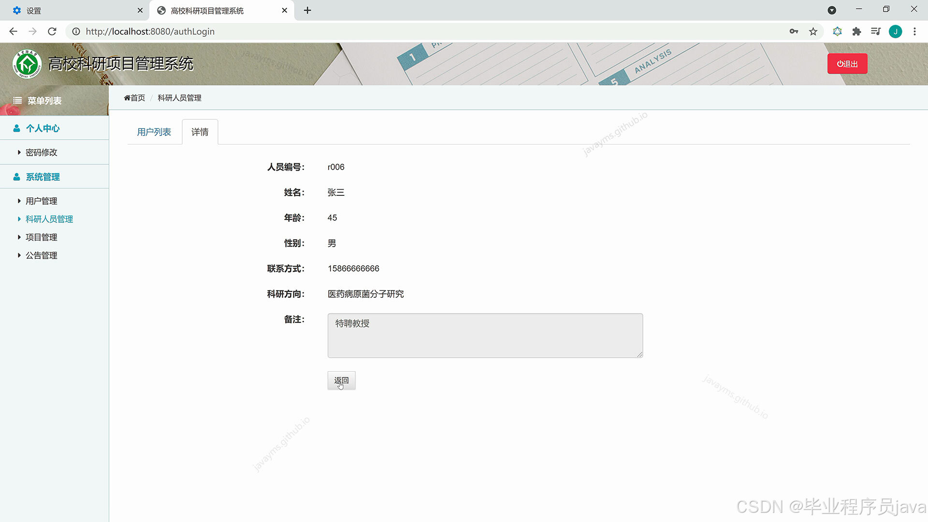Close the 设置 browser tab

140,10
